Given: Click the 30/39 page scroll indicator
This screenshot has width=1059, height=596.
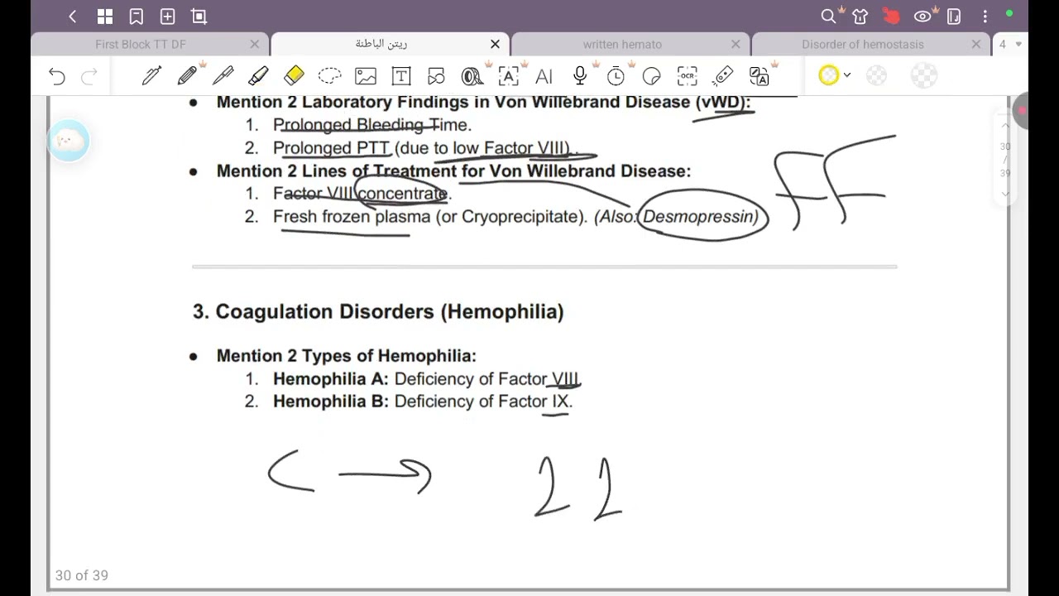Looking at the screenshot, I should coord(1005,160).
